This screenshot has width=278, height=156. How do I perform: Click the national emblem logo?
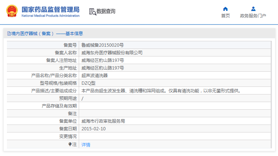tap(12, 11)
